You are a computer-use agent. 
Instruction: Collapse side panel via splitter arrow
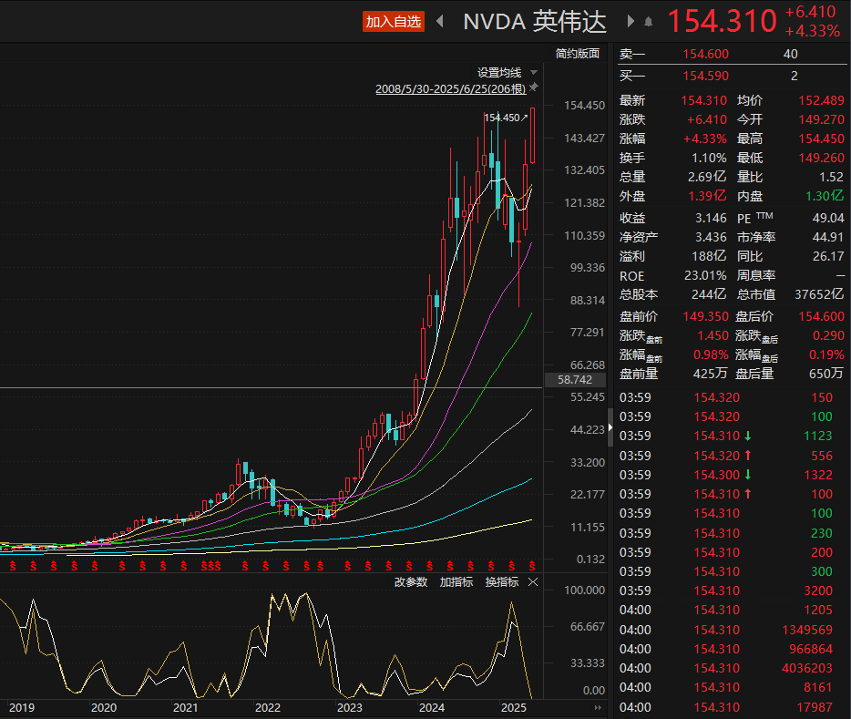(x=610, y=427)
